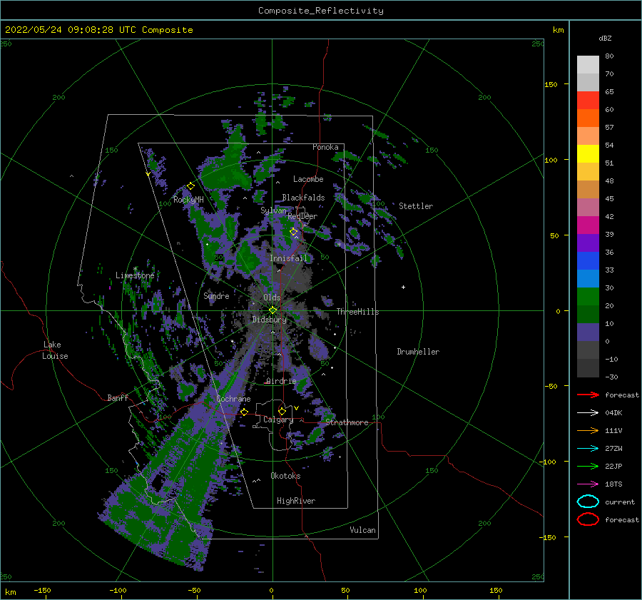
Task: Click the red forecast arrow in legend
Action: click(x=588, y=395)
